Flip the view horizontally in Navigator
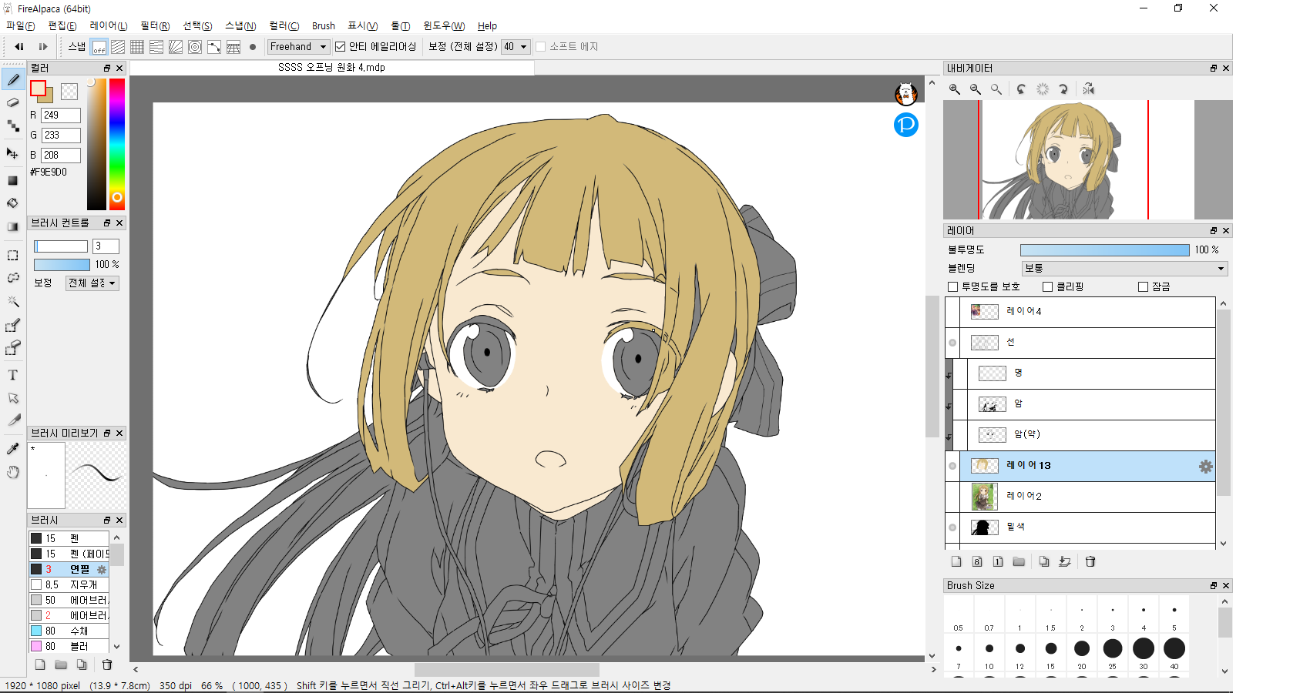The width and height of the screenshot is (1310, 693). pos(1088,89)
